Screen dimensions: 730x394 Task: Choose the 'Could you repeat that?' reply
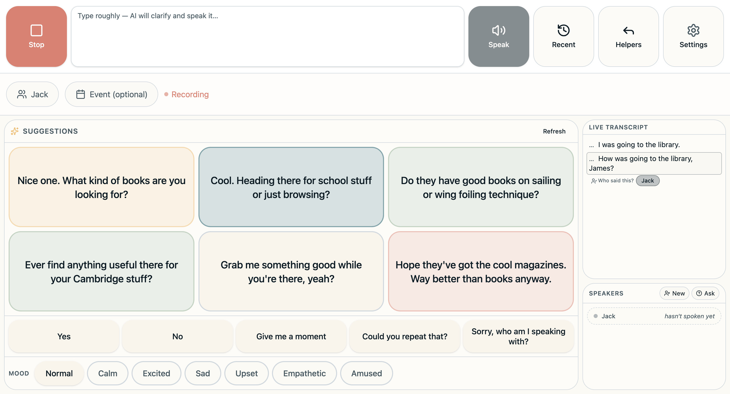(x=405, y=336)
